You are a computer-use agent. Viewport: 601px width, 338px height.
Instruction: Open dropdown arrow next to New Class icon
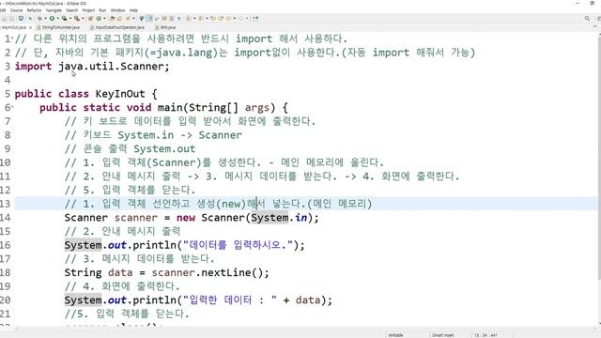click(x=104, y=19)
